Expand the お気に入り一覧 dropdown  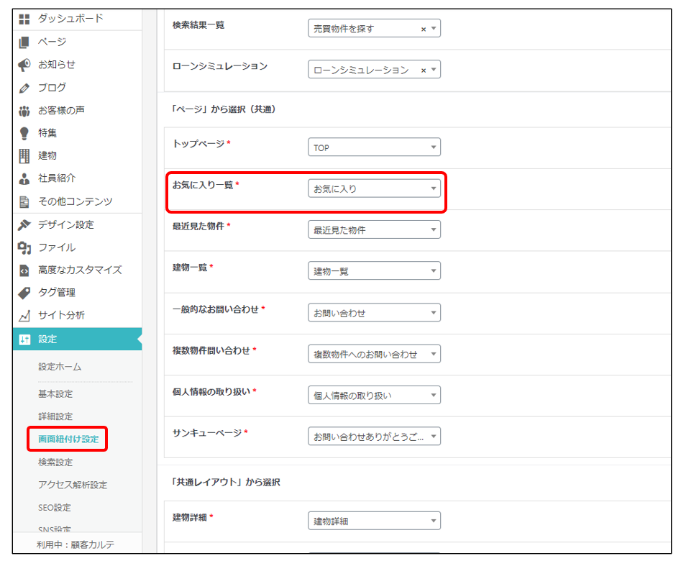[x=374, y=189]
